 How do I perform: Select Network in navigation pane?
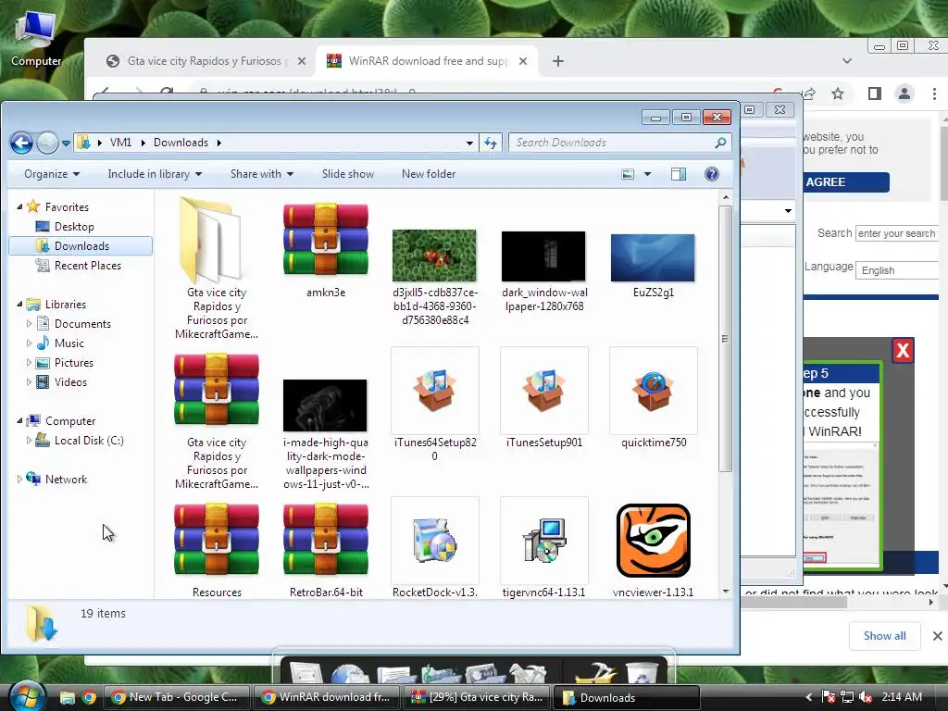tap(66, 480)
